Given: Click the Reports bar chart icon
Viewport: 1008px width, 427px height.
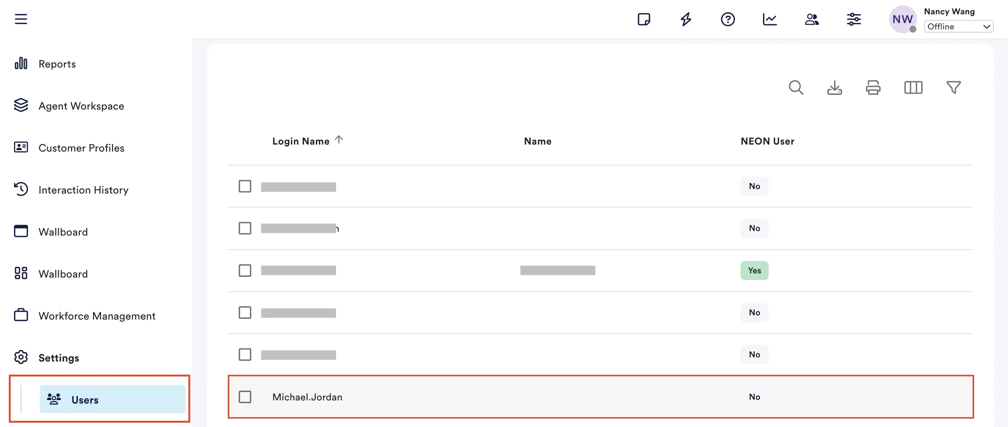Looking at the screenshot, I should [x=21, y=63].
